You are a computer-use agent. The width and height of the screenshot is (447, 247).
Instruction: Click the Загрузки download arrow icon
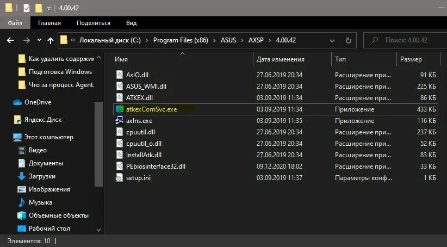click(22, 176)
